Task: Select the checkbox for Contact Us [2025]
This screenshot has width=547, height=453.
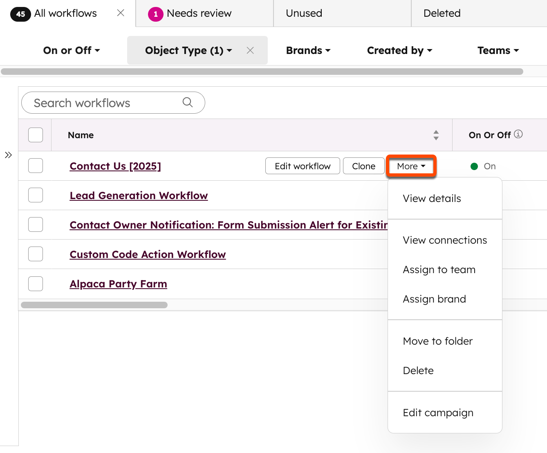Action: coord(35,166)
